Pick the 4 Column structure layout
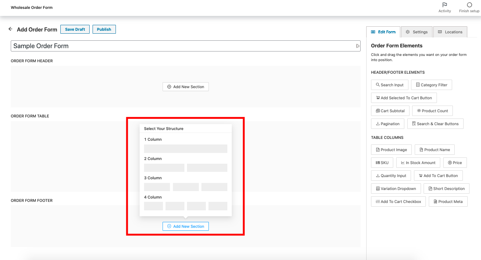Viewport: 481px width, 260px height. [186, 206]
